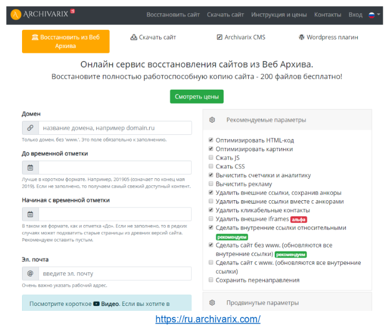Click the YouTube video icon in notice
This screenshot has height=329, width=391.
[96, 303]
